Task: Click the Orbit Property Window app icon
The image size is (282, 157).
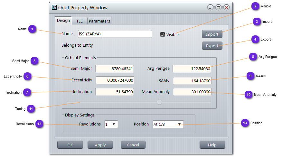Action: [54, 7]
